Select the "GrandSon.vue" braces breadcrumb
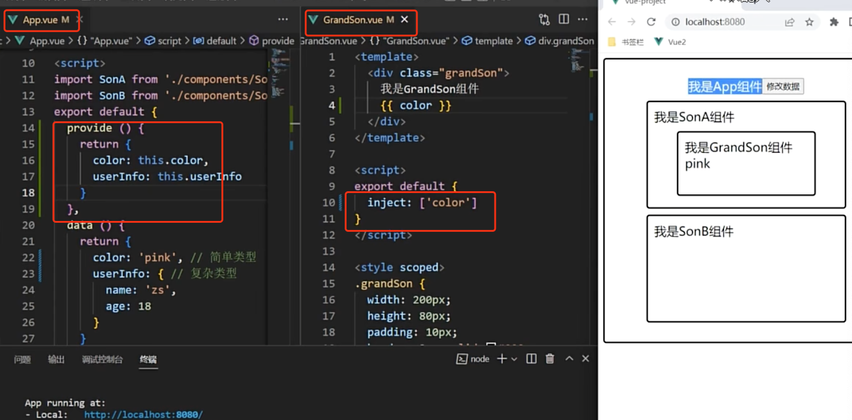The height and width of the screenshot is (420, 852). click(x=410, y=41)
